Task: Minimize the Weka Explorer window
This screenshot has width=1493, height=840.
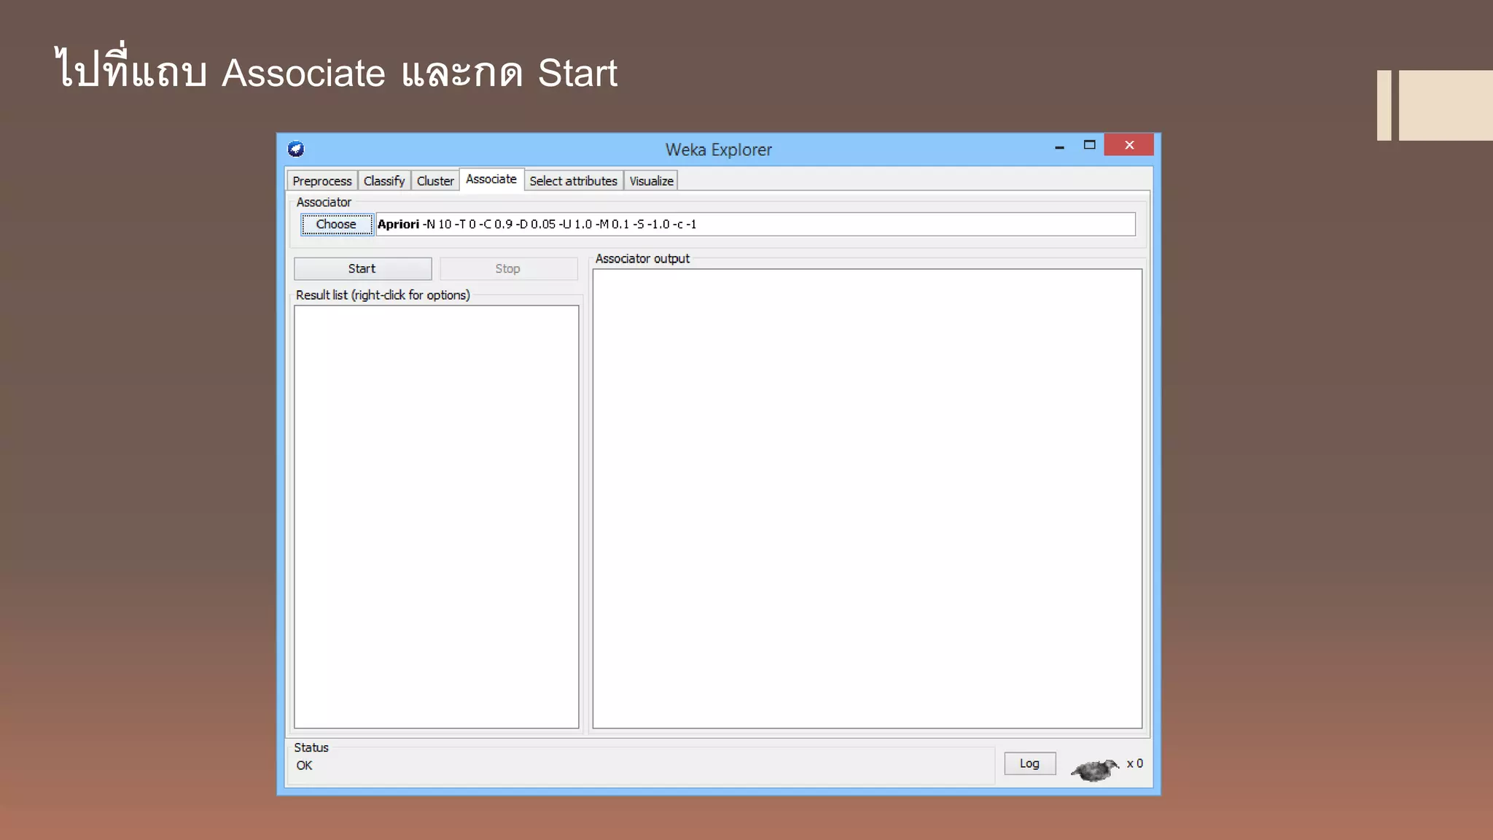Action: click(1059, 147)
